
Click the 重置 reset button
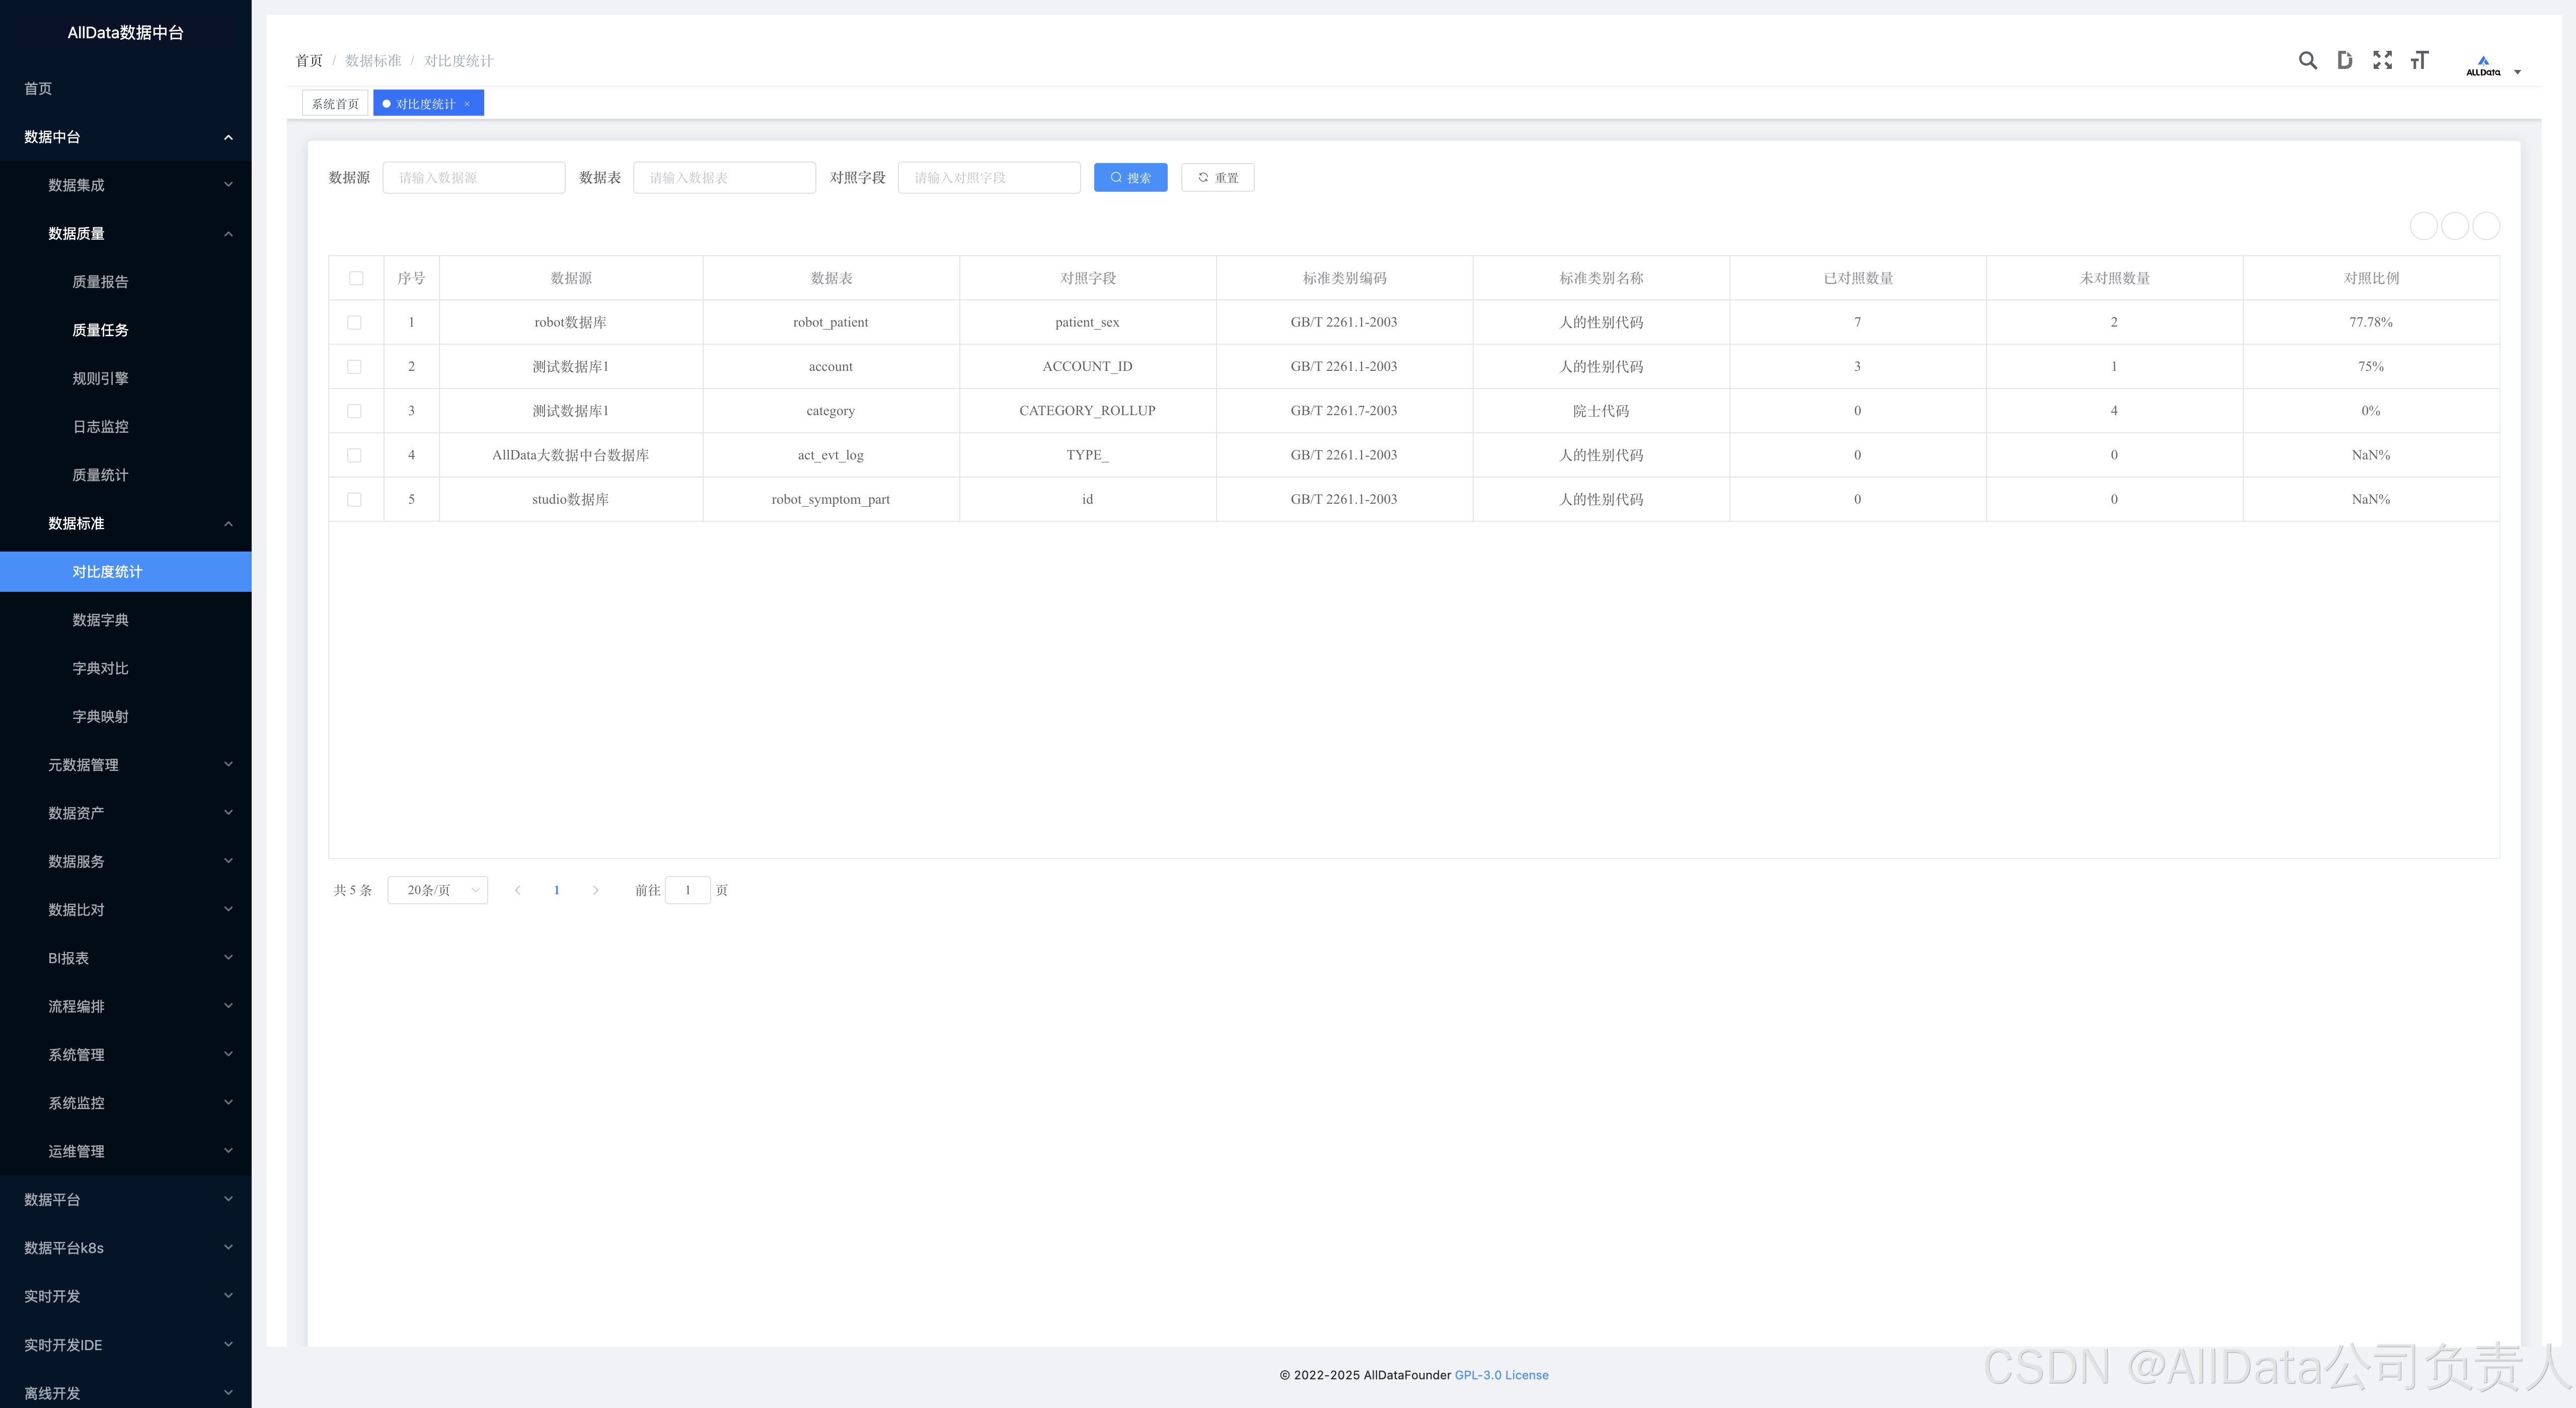1217,178
